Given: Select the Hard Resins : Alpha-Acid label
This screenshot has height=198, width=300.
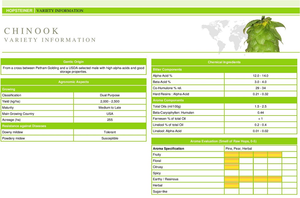Looking at the screenshot, I should pyautogui.click(x=171, y=94).
